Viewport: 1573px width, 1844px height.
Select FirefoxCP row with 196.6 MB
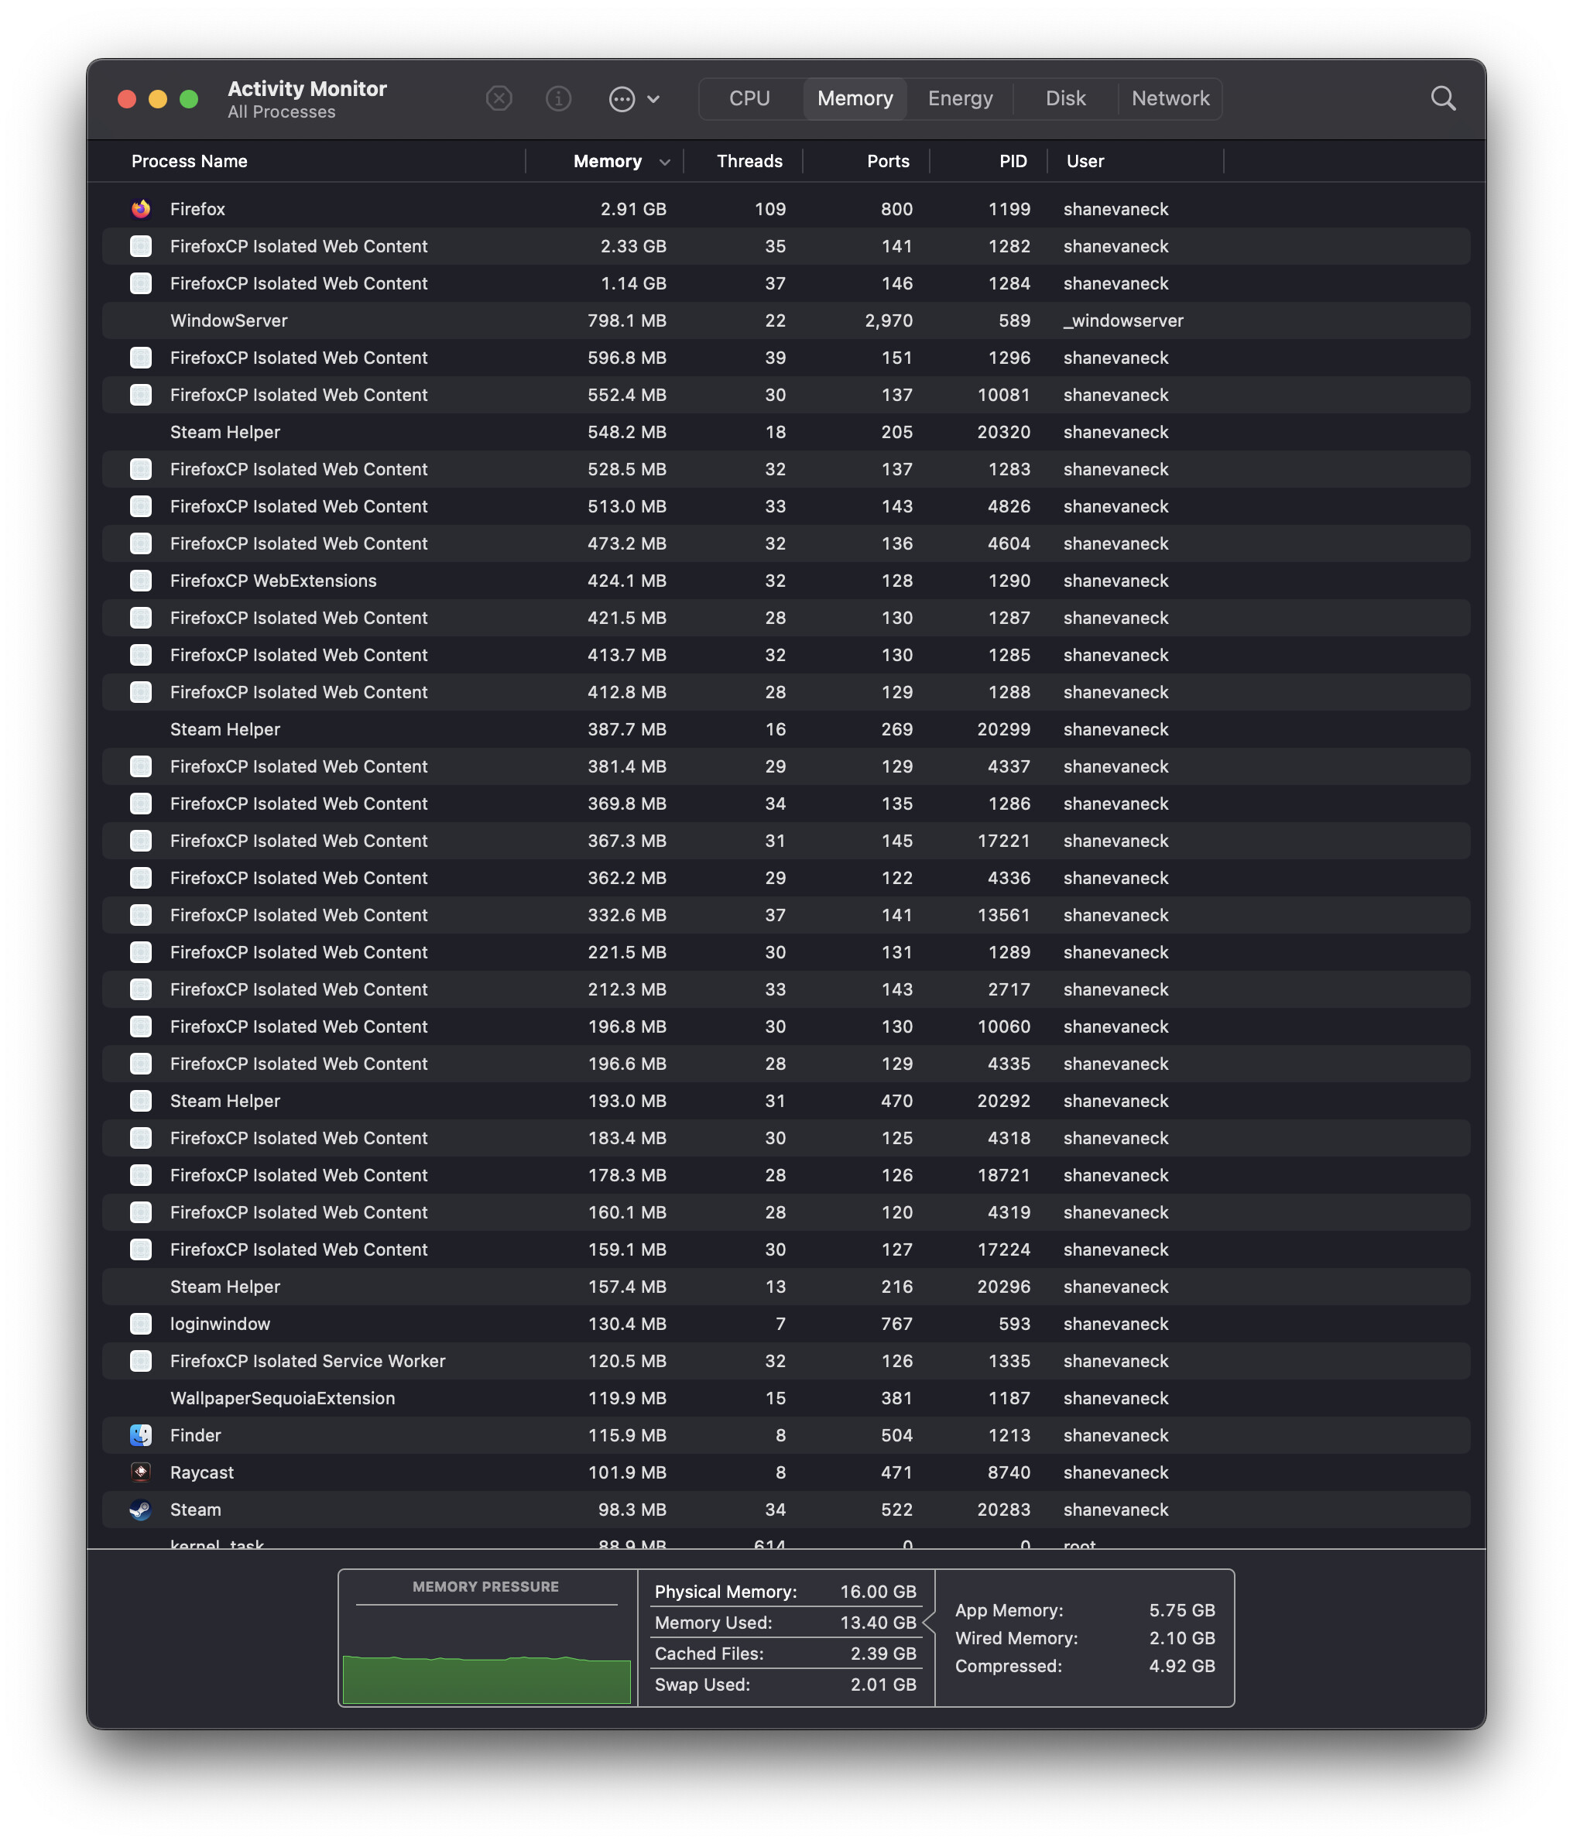pyautogui.click(x=786, y=1064)
